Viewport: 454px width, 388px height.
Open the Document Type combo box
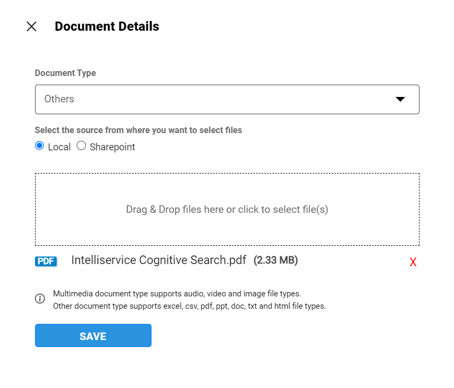226,99
